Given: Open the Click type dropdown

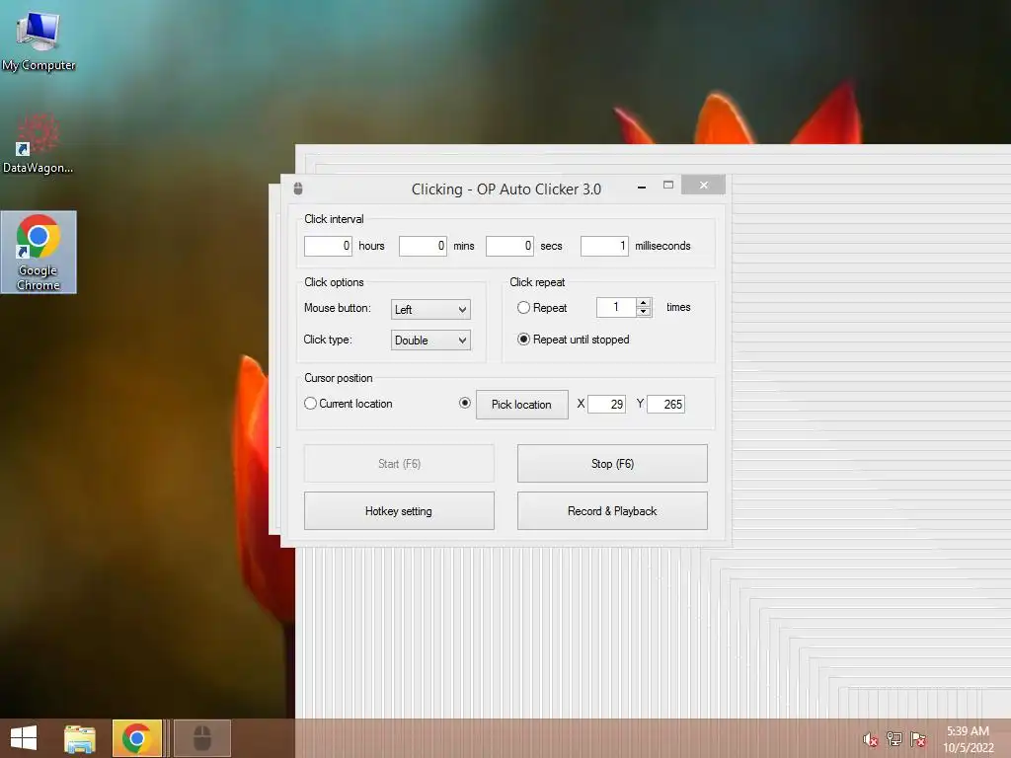Looking at the screenshot, I should (x=430, y=340).
